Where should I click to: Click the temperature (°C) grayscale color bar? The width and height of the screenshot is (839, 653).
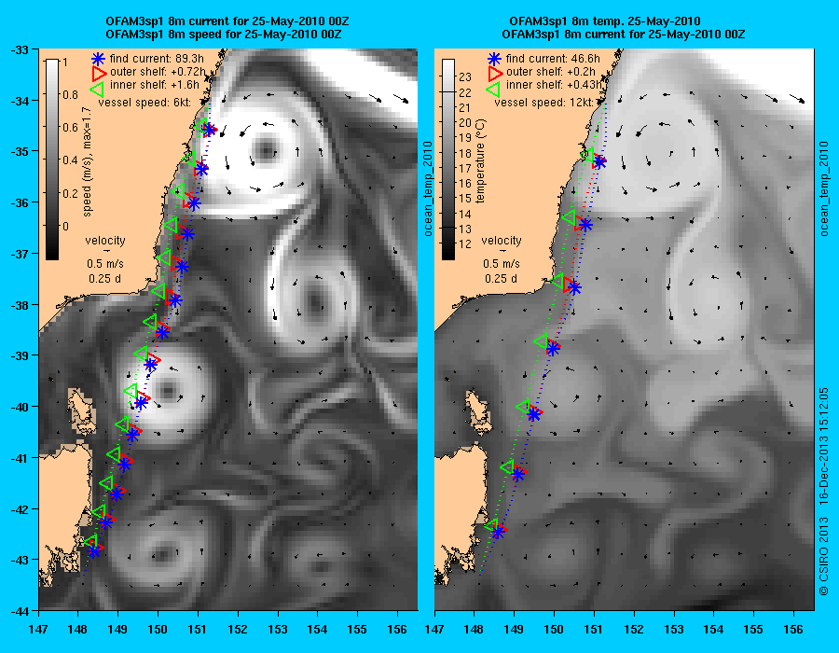tap(447, 160)
